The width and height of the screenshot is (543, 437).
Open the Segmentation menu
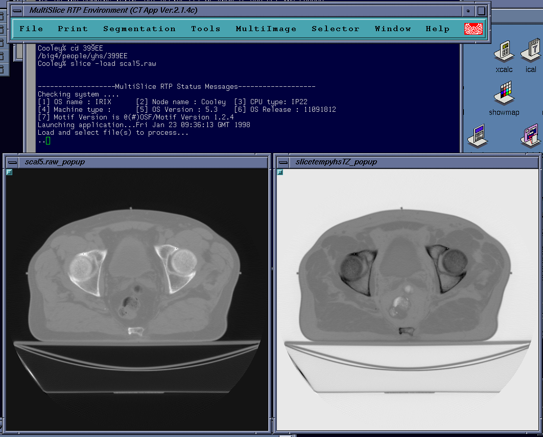coord(139,29)
